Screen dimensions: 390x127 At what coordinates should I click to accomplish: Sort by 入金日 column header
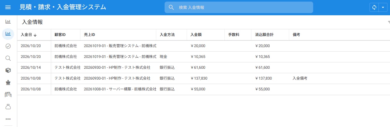pos(26,35)
